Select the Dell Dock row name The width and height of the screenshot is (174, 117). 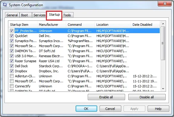(21, 66)
